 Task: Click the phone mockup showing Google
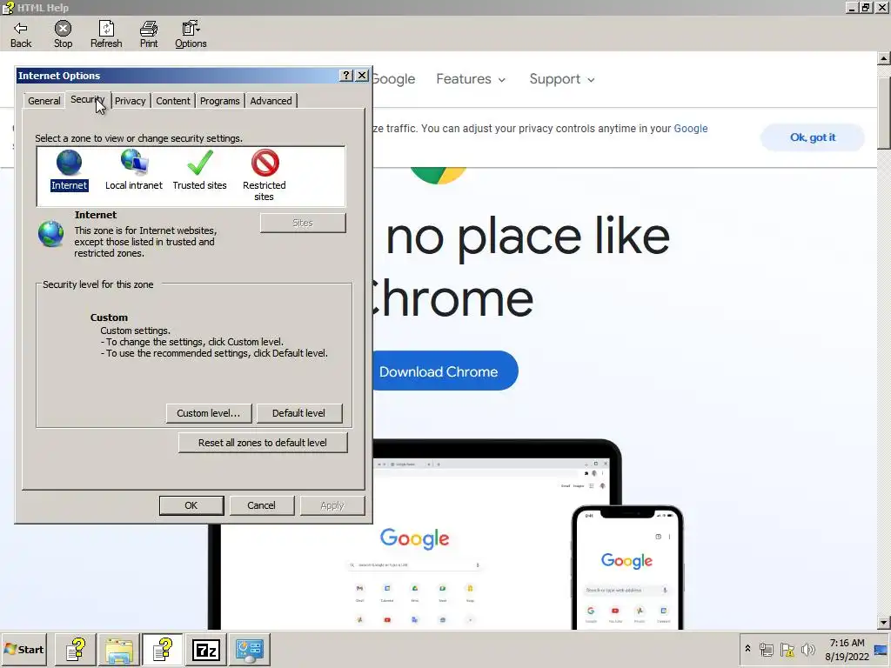pos(627,567)
